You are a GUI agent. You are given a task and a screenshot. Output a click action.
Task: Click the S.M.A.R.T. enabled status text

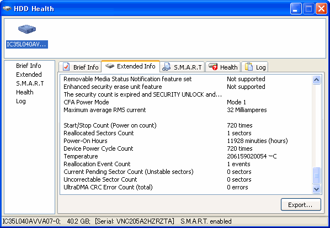click(x=206, y=221)
